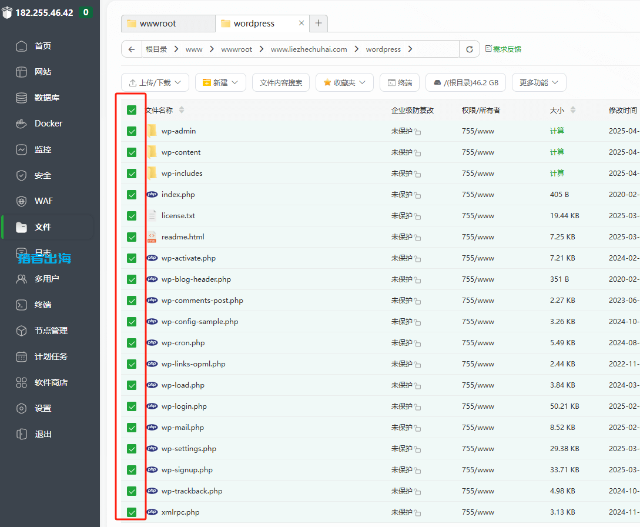Viewport: 640px width, 527px height.
Task: Click the lock icon on the wp-admin row
Action: click(x=418, y=132)
